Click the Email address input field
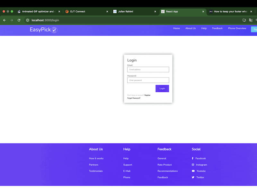Viewport: 257px width, 193px height. click(148, 69)
